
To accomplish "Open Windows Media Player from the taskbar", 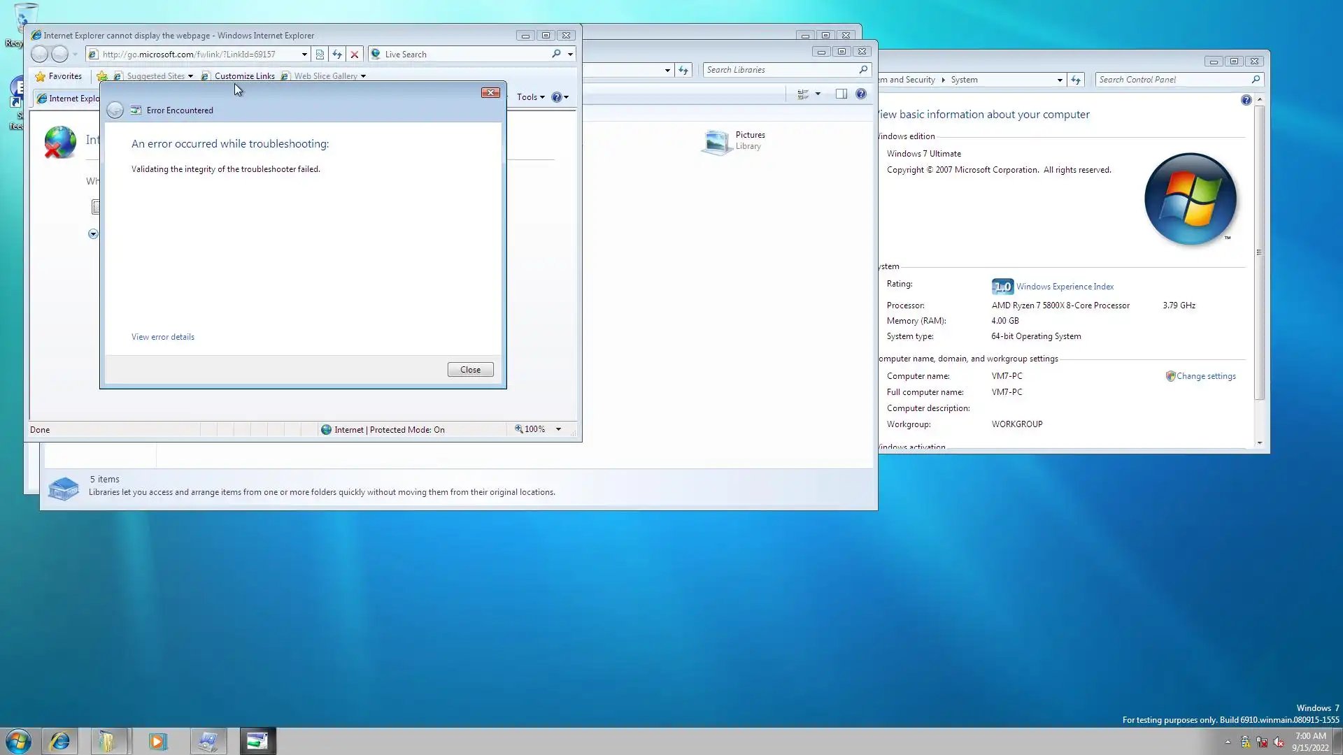I will 157,741.
